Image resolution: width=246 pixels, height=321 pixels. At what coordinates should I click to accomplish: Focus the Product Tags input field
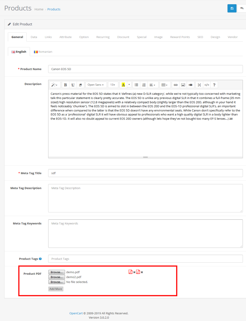click(145, 259)
